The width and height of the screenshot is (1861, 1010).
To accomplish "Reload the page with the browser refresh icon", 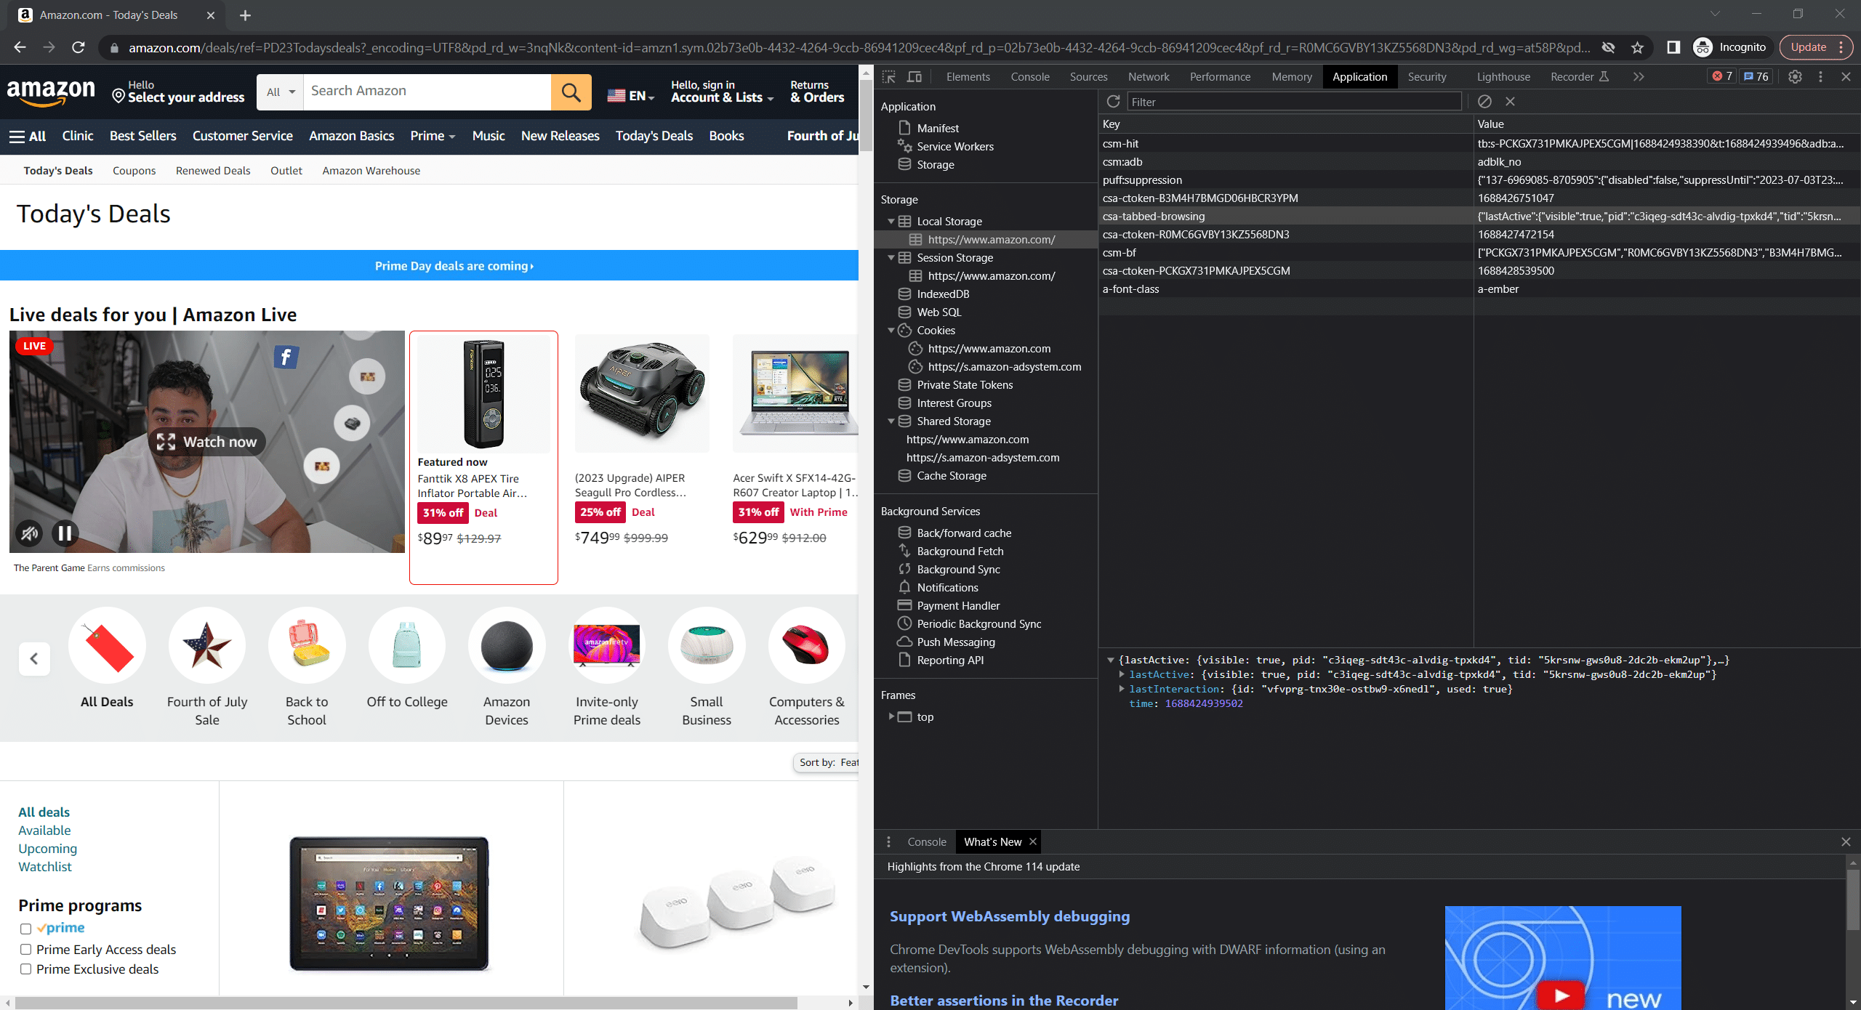I will 79,47.
